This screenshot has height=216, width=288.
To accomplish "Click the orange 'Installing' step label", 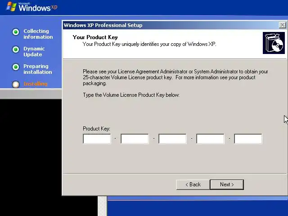I will pos(36,84).
